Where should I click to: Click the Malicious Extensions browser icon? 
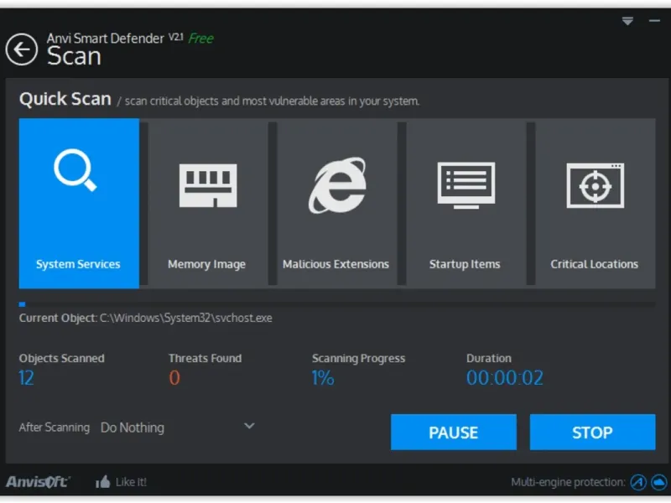tap(337, 185)
